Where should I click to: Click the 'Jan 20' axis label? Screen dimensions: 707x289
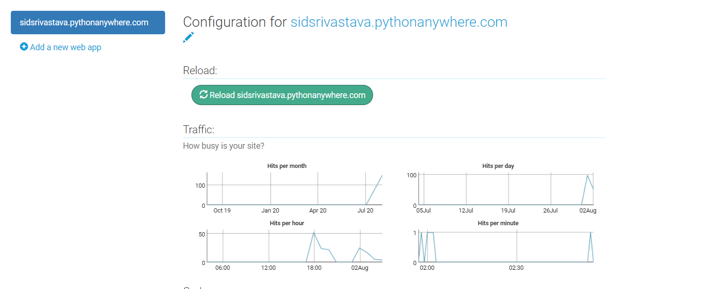coord(270,211)
